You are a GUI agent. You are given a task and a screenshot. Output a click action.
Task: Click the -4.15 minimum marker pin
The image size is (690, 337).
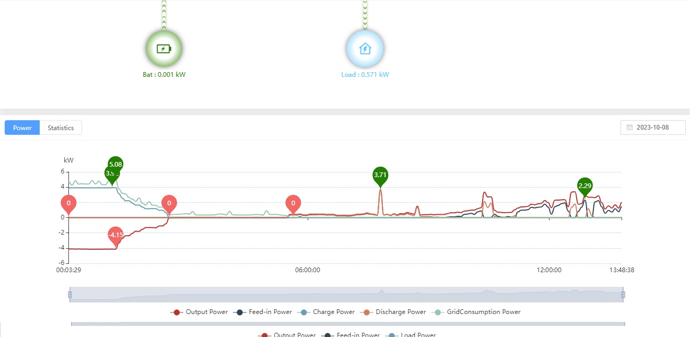coord(115,235)
